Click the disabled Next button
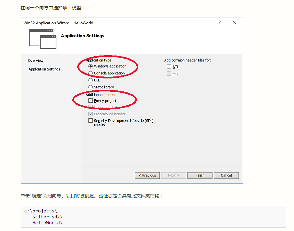Screen dimensions: 294x231 (x=173, y=175)
